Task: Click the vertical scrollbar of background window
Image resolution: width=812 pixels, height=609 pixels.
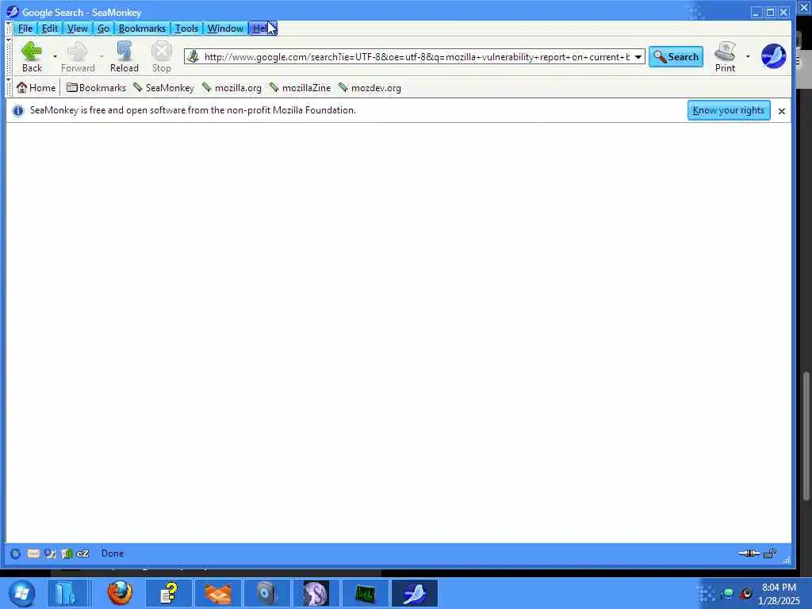Action: point(806,437)
